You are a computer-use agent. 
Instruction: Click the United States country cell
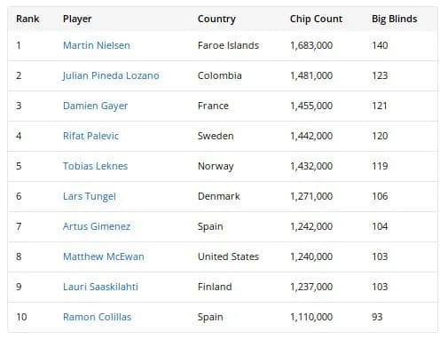(x=228, y=256)
